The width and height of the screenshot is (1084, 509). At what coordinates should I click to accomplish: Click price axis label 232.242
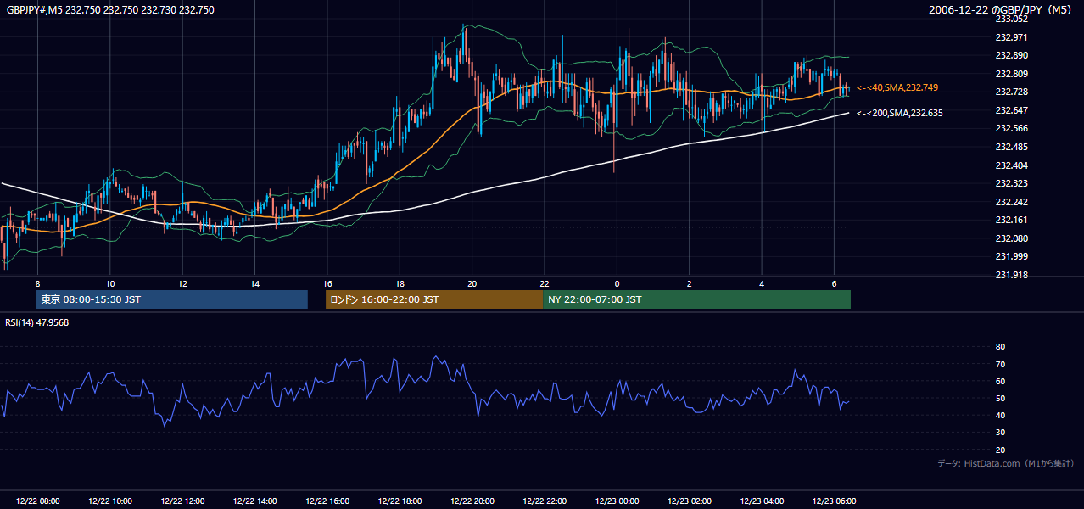(x=1012, y=202)
